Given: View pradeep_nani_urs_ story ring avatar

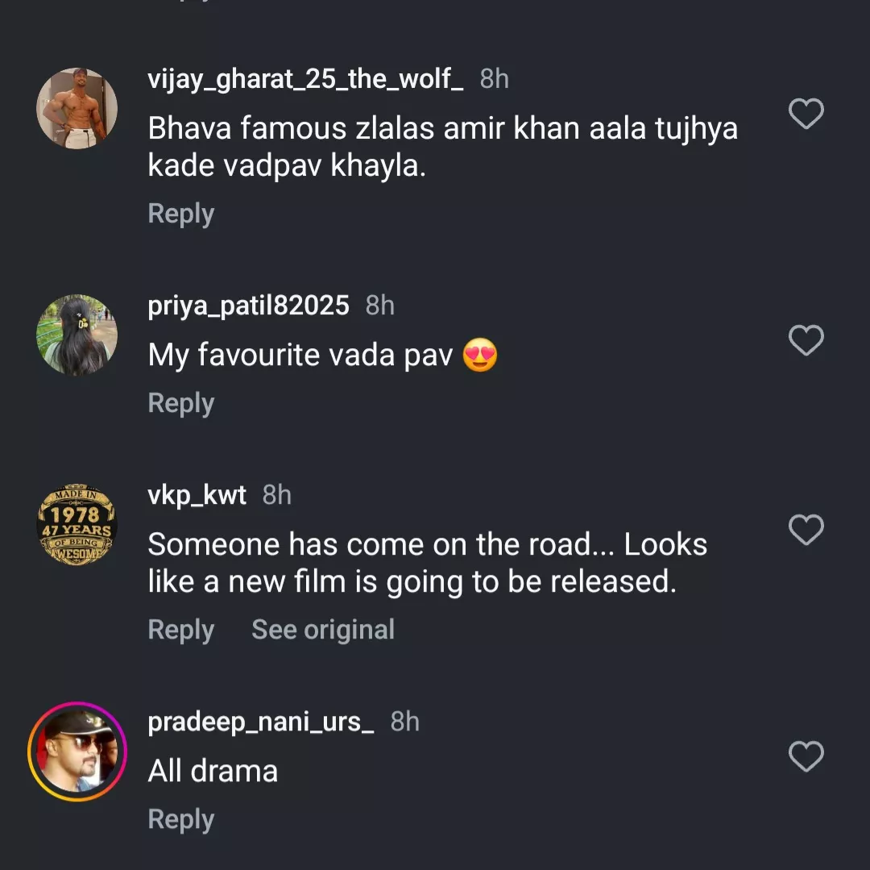Looking at the screenshot, I should pyautogui.click(x=77, y=751).
